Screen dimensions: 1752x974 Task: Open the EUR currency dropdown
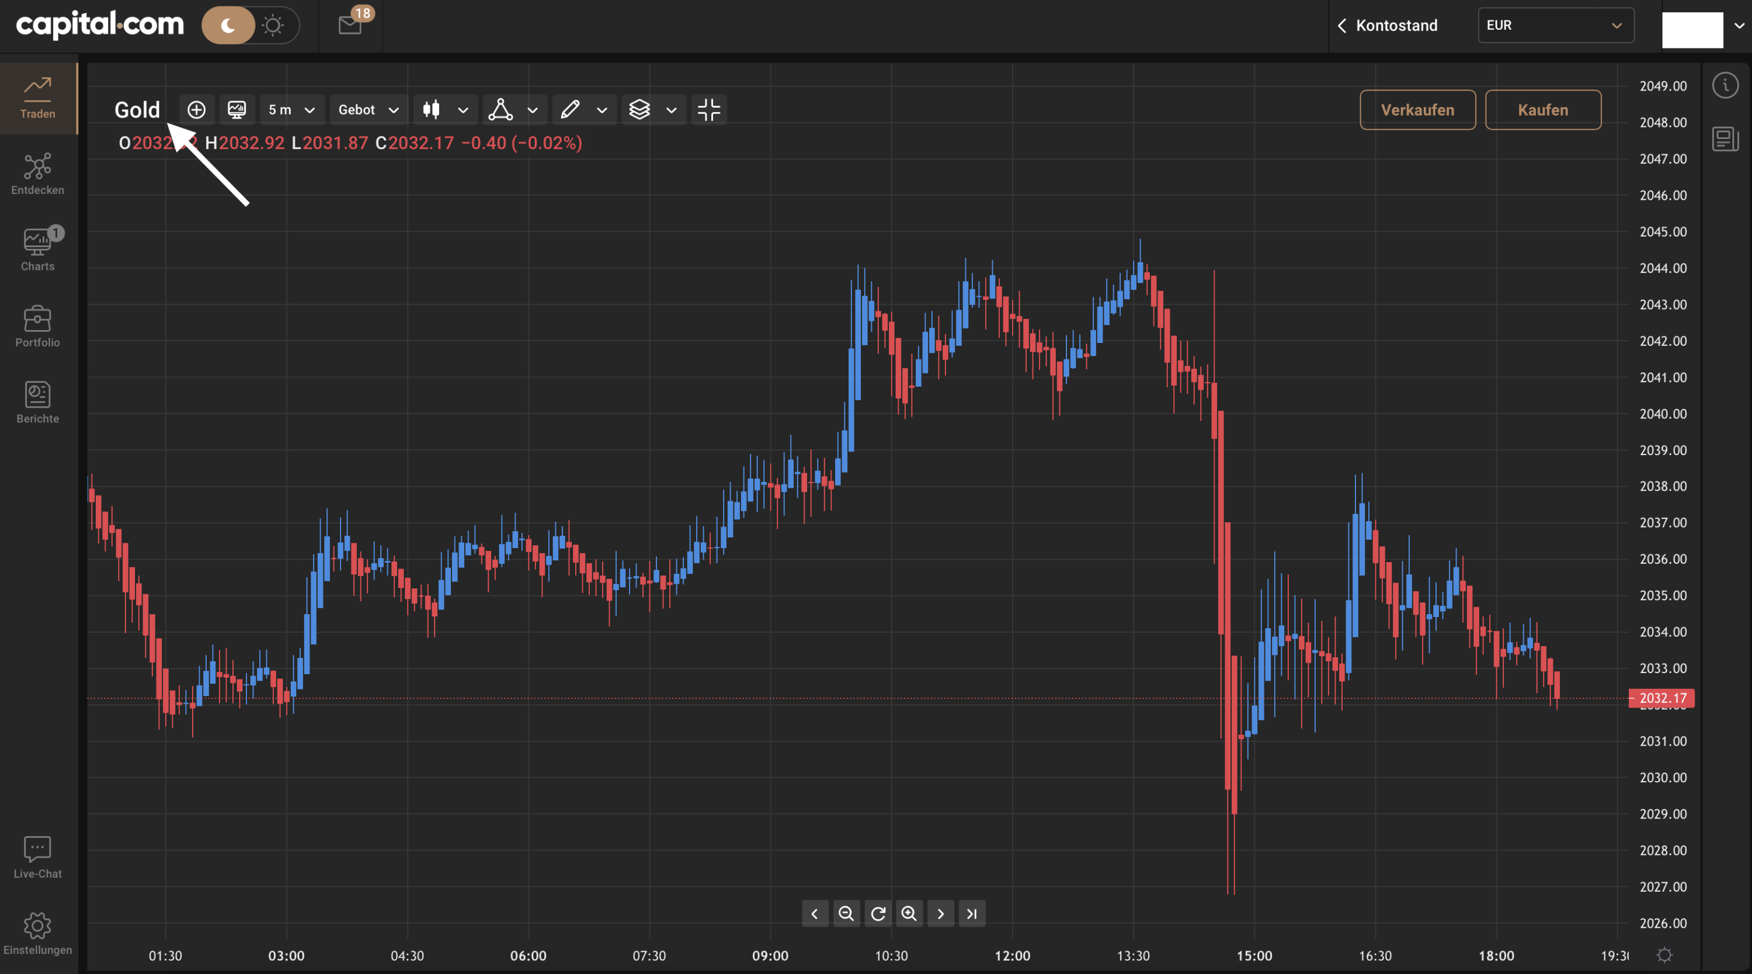[1556, 25]
